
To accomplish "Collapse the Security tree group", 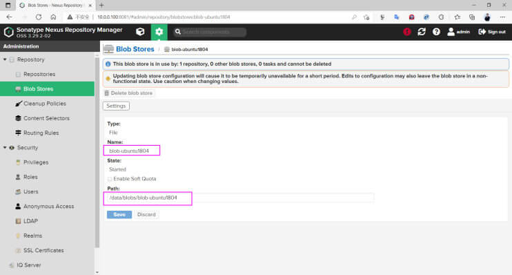I will [x=5, y=147].
